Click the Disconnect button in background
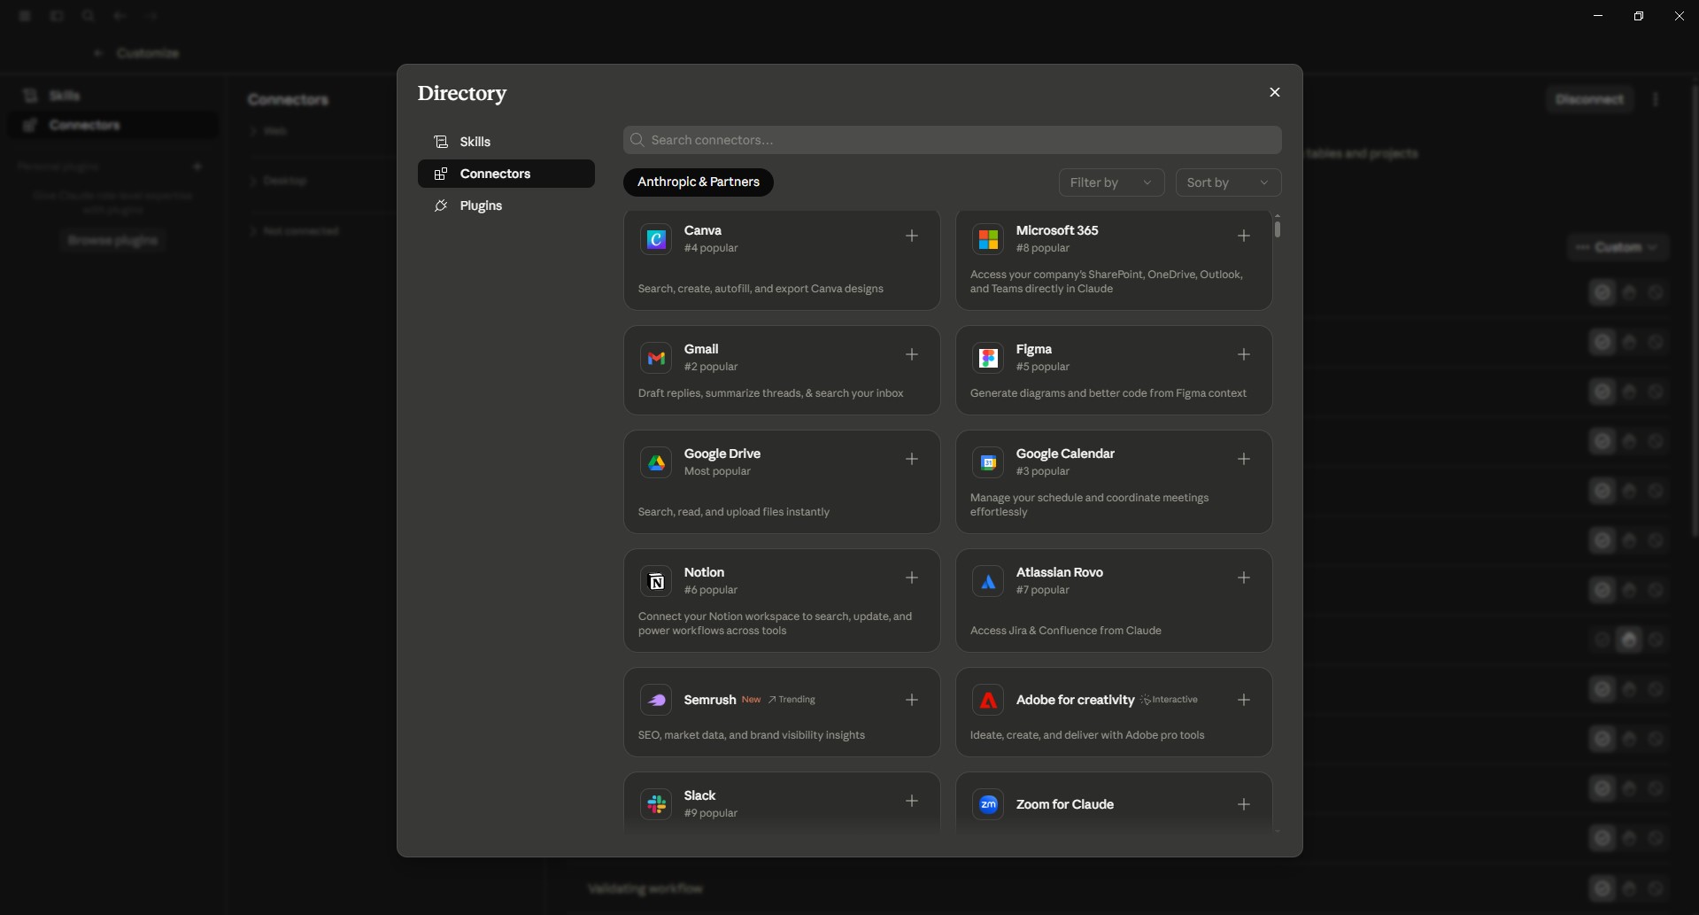Viewport: 1699px width, 915px height. [1589, 99]
